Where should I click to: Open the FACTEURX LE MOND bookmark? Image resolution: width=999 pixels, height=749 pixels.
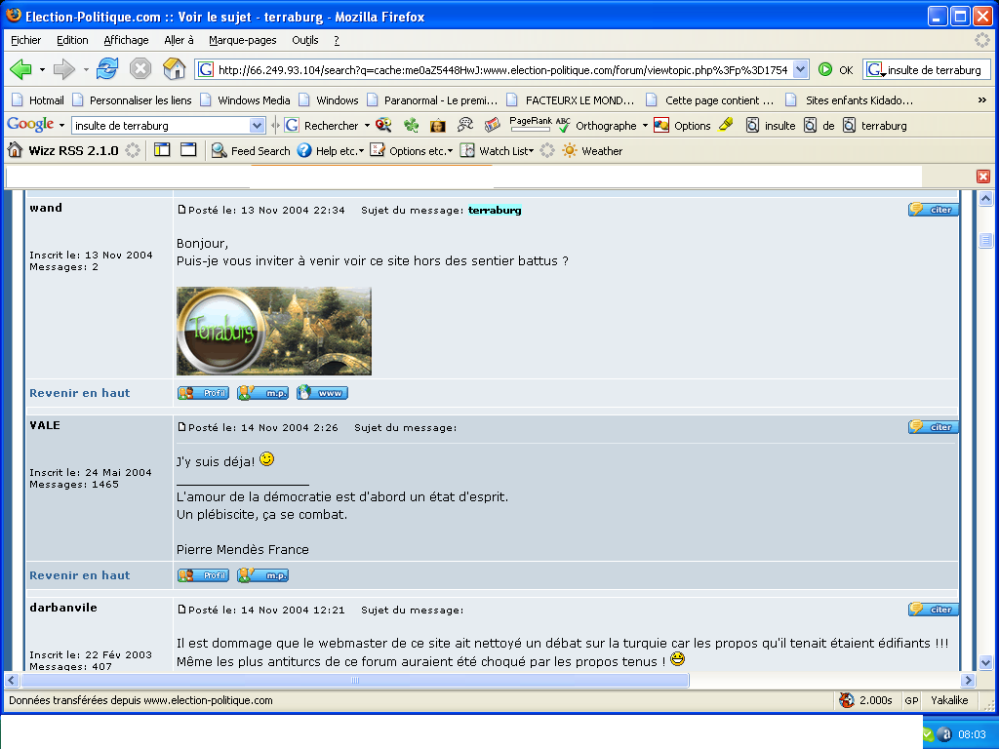[571, 100]
